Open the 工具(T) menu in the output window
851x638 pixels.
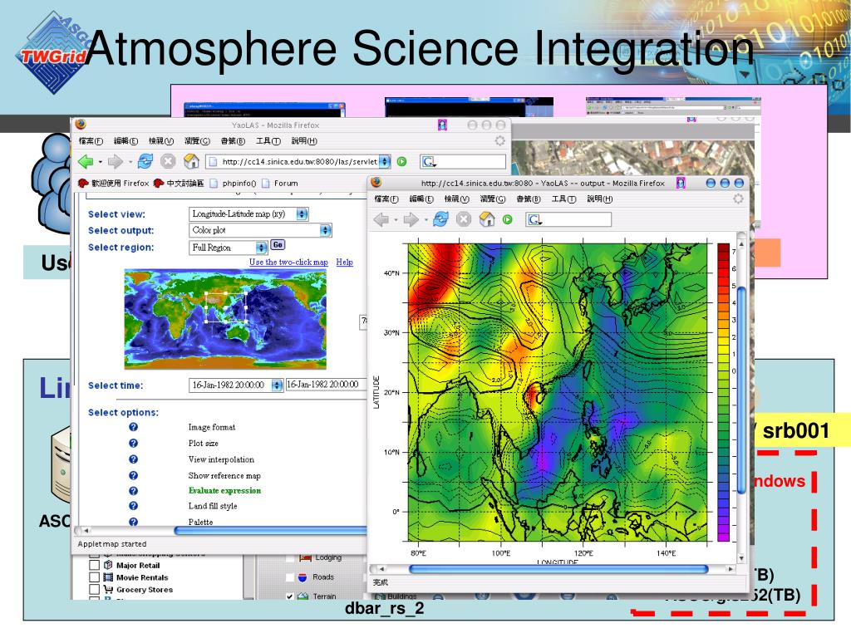[564, 199]
